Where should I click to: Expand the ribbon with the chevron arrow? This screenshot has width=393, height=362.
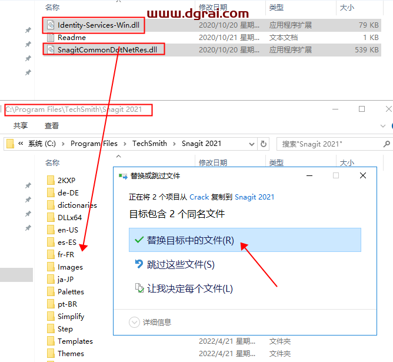coord(383,126)
